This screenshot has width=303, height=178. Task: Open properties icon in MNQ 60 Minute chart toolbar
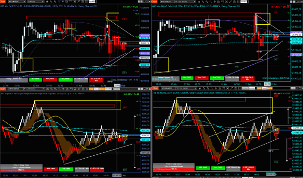[239, 1]
